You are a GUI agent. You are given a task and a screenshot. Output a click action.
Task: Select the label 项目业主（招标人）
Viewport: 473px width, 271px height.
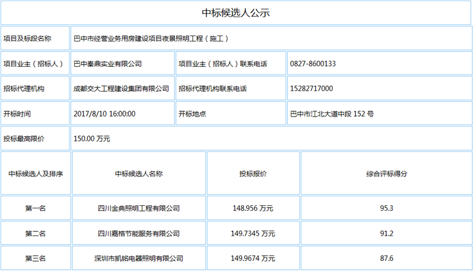pyautogui.click(x=33, y=64)
